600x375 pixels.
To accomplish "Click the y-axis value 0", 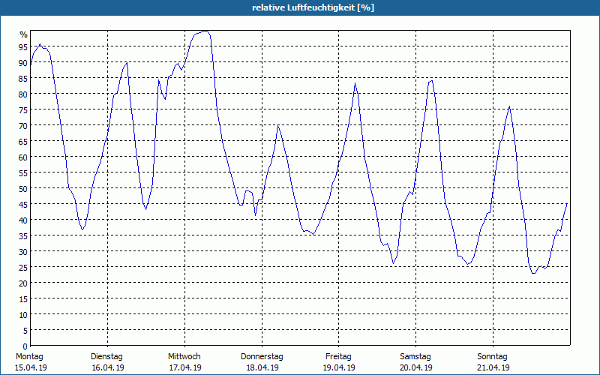I will (25, 346).
